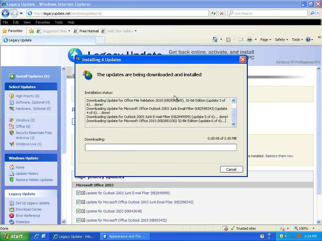Click the Restore them now link

coord(279,156)
